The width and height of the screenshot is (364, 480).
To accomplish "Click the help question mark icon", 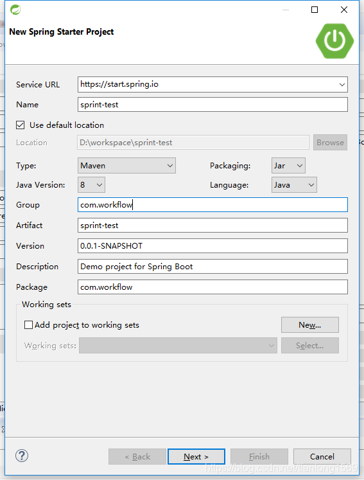I will pyautogui.click(x=22, y=456).
